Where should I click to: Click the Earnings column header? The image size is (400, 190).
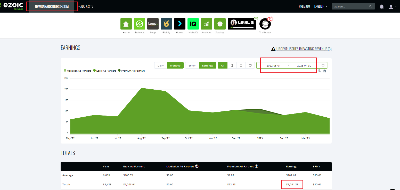click(x=291, y=166)
